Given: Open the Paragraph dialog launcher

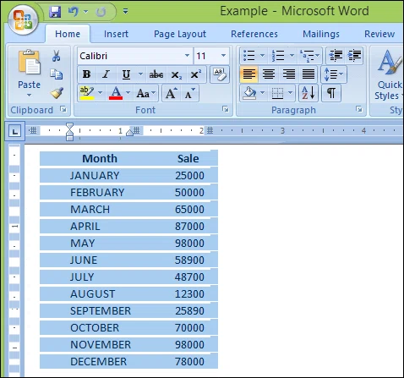Looking at the screenshot, I should coord(359,109).
